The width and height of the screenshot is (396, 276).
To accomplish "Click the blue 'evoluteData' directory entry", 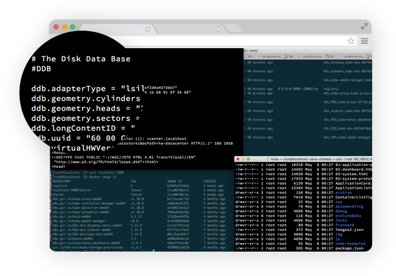I will (x=348, y=216).
